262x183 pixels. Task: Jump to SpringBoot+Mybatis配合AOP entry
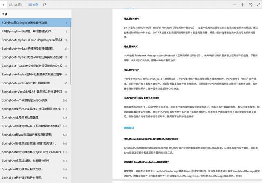pyautogui.click(x=36, y=57)
